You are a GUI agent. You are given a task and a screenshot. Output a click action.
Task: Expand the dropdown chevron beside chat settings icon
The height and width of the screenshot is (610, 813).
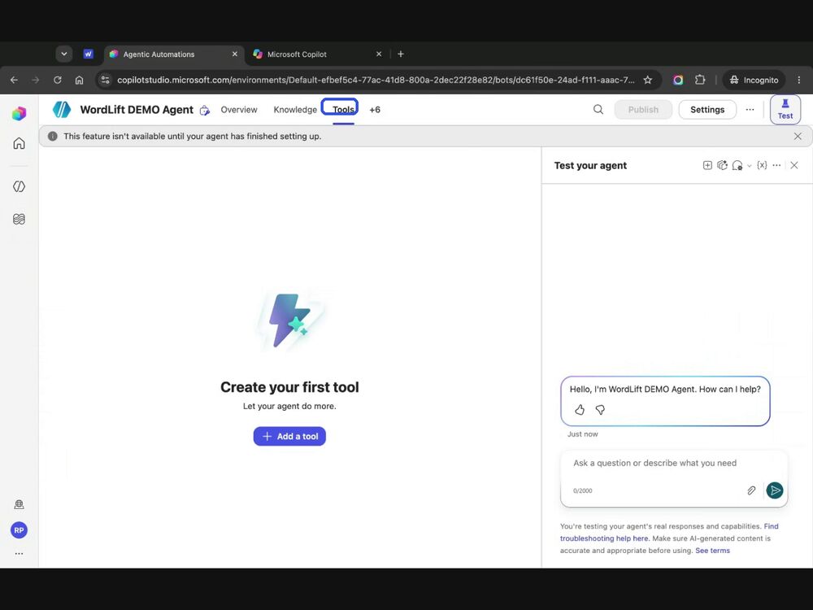750,166
